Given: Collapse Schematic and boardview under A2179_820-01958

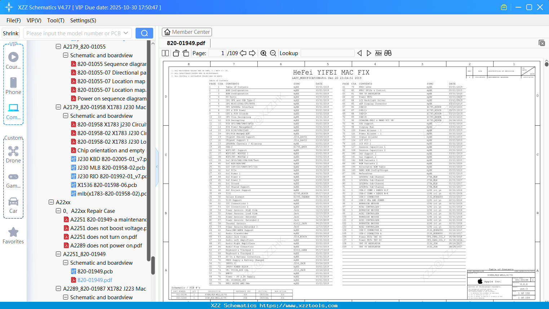Looking at the screenshot, I should coord(66,116).
